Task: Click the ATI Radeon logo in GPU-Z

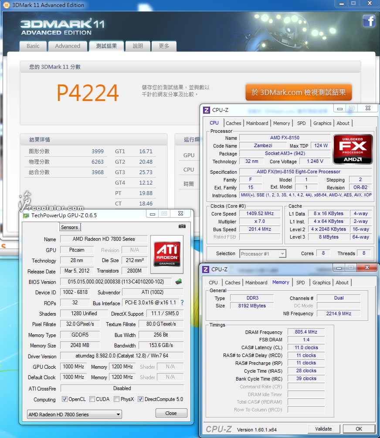Action: [x=167, y=254]
